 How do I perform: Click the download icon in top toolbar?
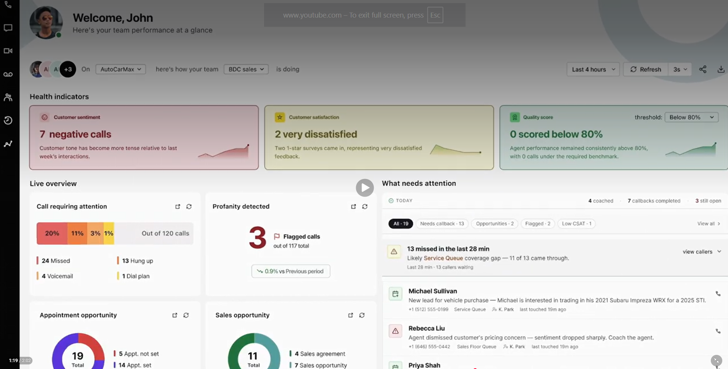click(x=721, y=69)
